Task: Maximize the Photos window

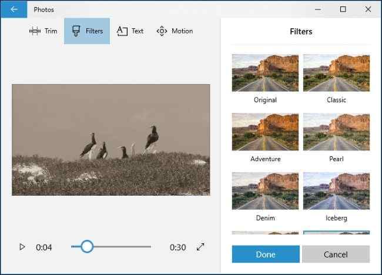Action: click(343, 9)
